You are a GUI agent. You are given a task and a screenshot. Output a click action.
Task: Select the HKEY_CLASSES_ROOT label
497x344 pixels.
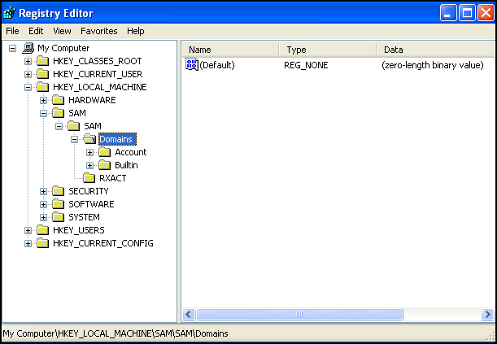click(x=98, y=61)
